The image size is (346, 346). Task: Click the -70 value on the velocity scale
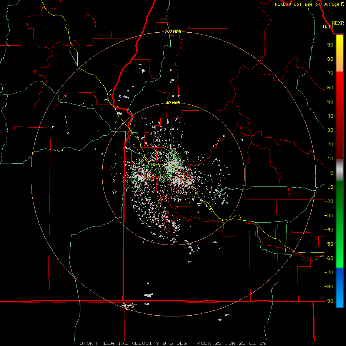tap(329, 273)
